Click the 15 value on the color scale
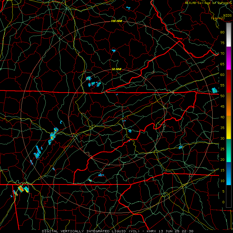The width and height of the screenshot is (233, 233). coord(222,170)
